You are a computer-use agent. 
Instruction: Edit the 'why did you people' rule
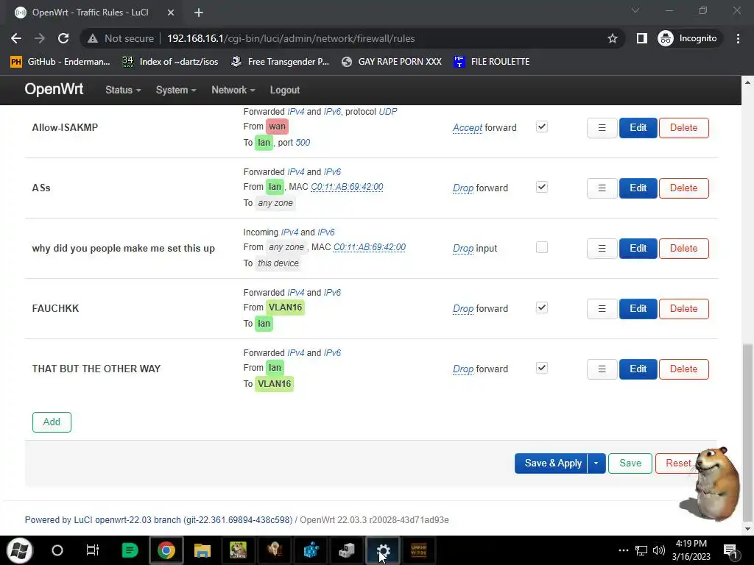638,249
